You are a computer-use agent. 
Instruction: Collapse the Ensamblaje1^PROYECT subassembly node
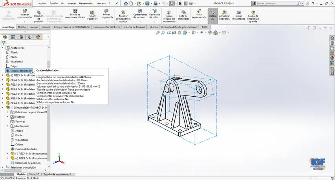(3, 108)
